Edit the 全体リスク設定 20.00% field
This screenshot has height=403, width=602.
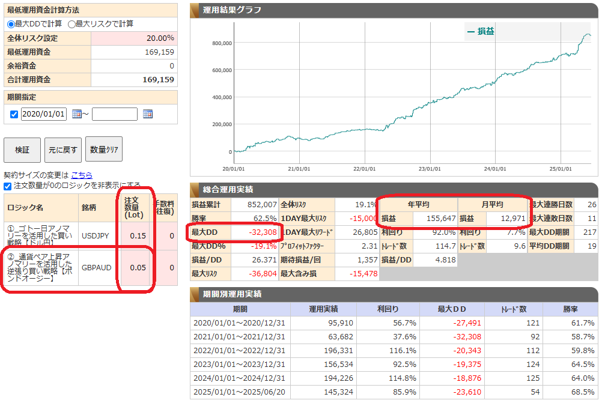(134, 38)
